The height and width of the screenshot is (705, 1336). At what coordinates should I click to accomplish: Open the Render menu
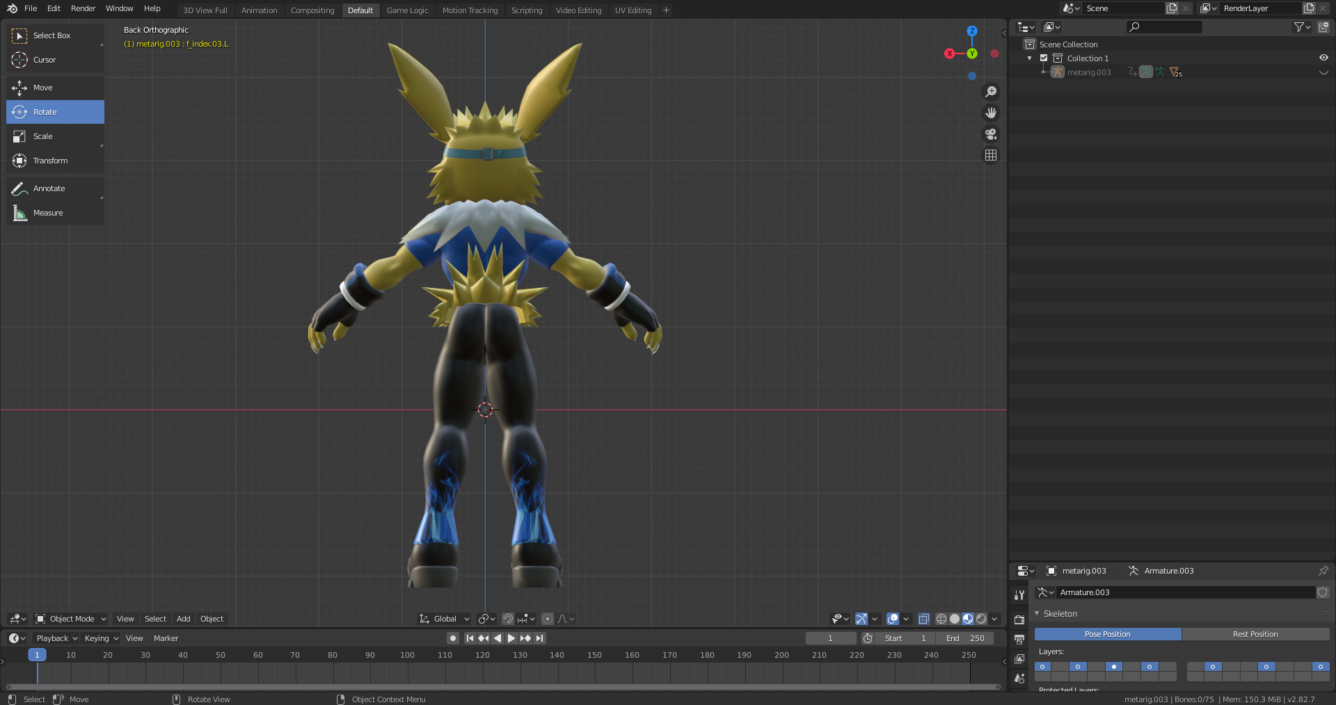(83, 8)
